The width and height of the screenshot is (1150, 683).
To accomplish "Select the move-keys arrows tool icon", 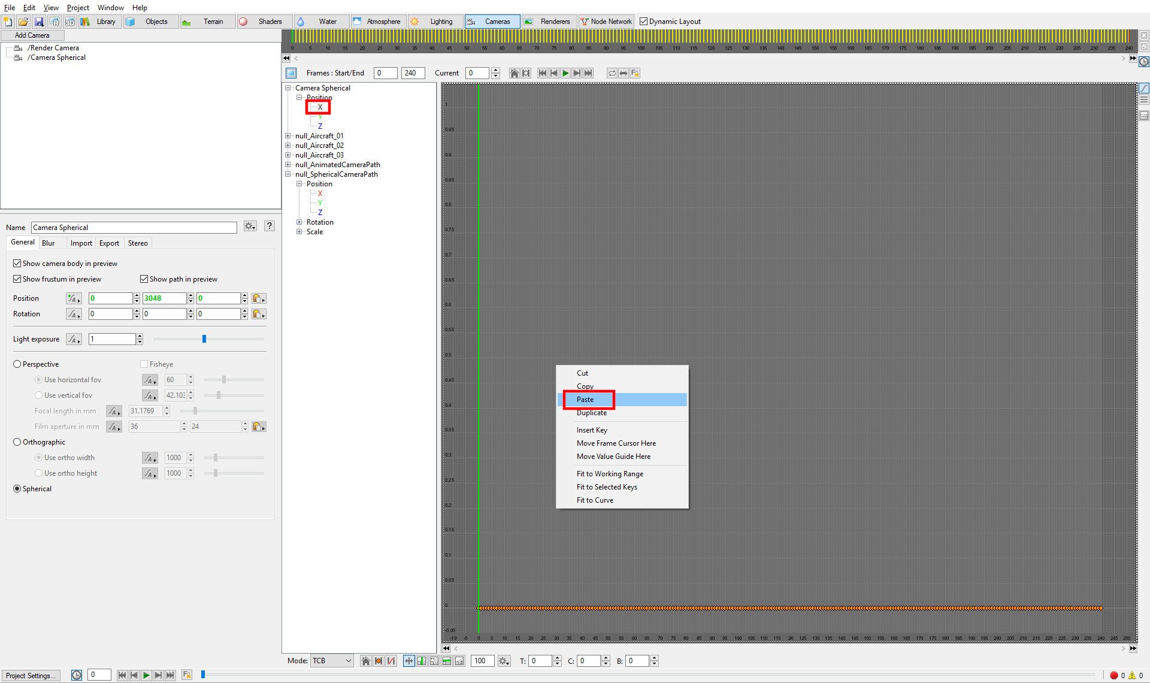I will [x=409, y=661].
